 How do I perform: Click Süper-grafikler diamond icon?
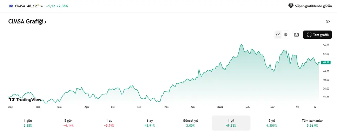291,6
